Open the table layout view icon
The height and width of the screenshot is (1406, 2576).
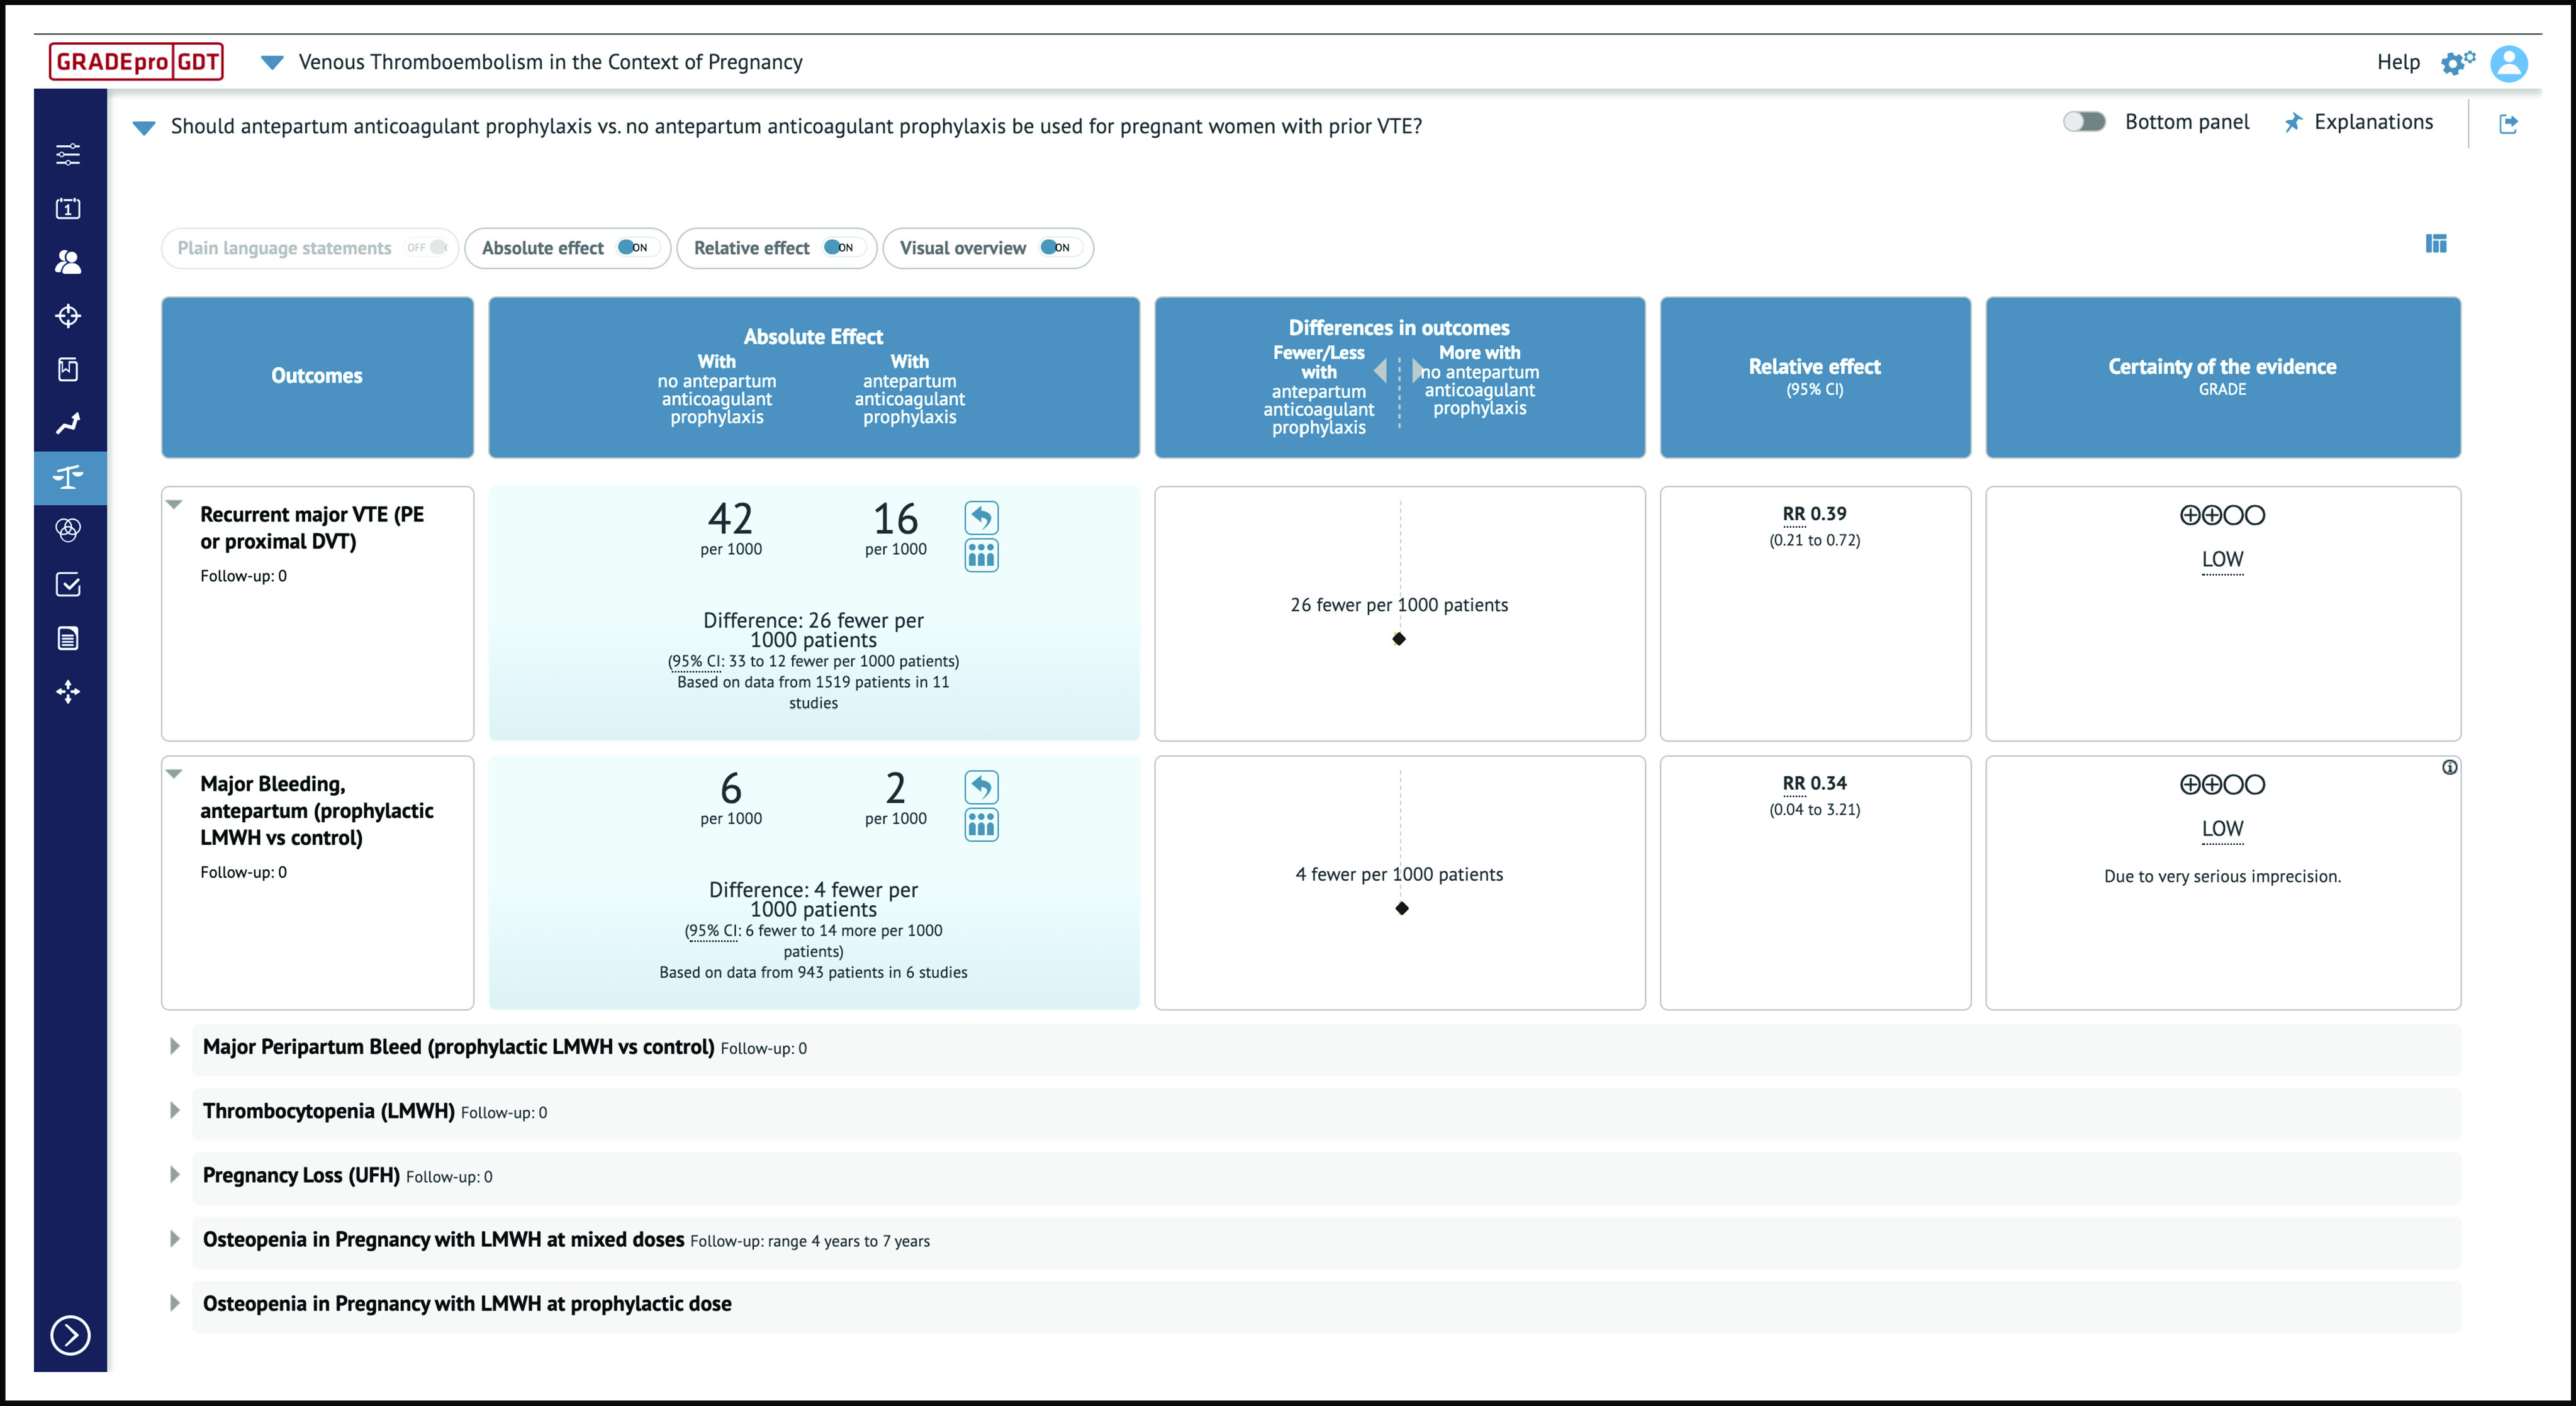[x=2436, y=243]
